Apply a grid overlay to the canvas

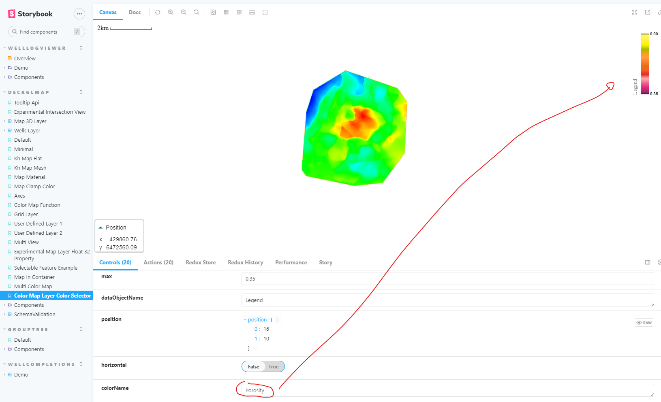click(x=226, y=12)
